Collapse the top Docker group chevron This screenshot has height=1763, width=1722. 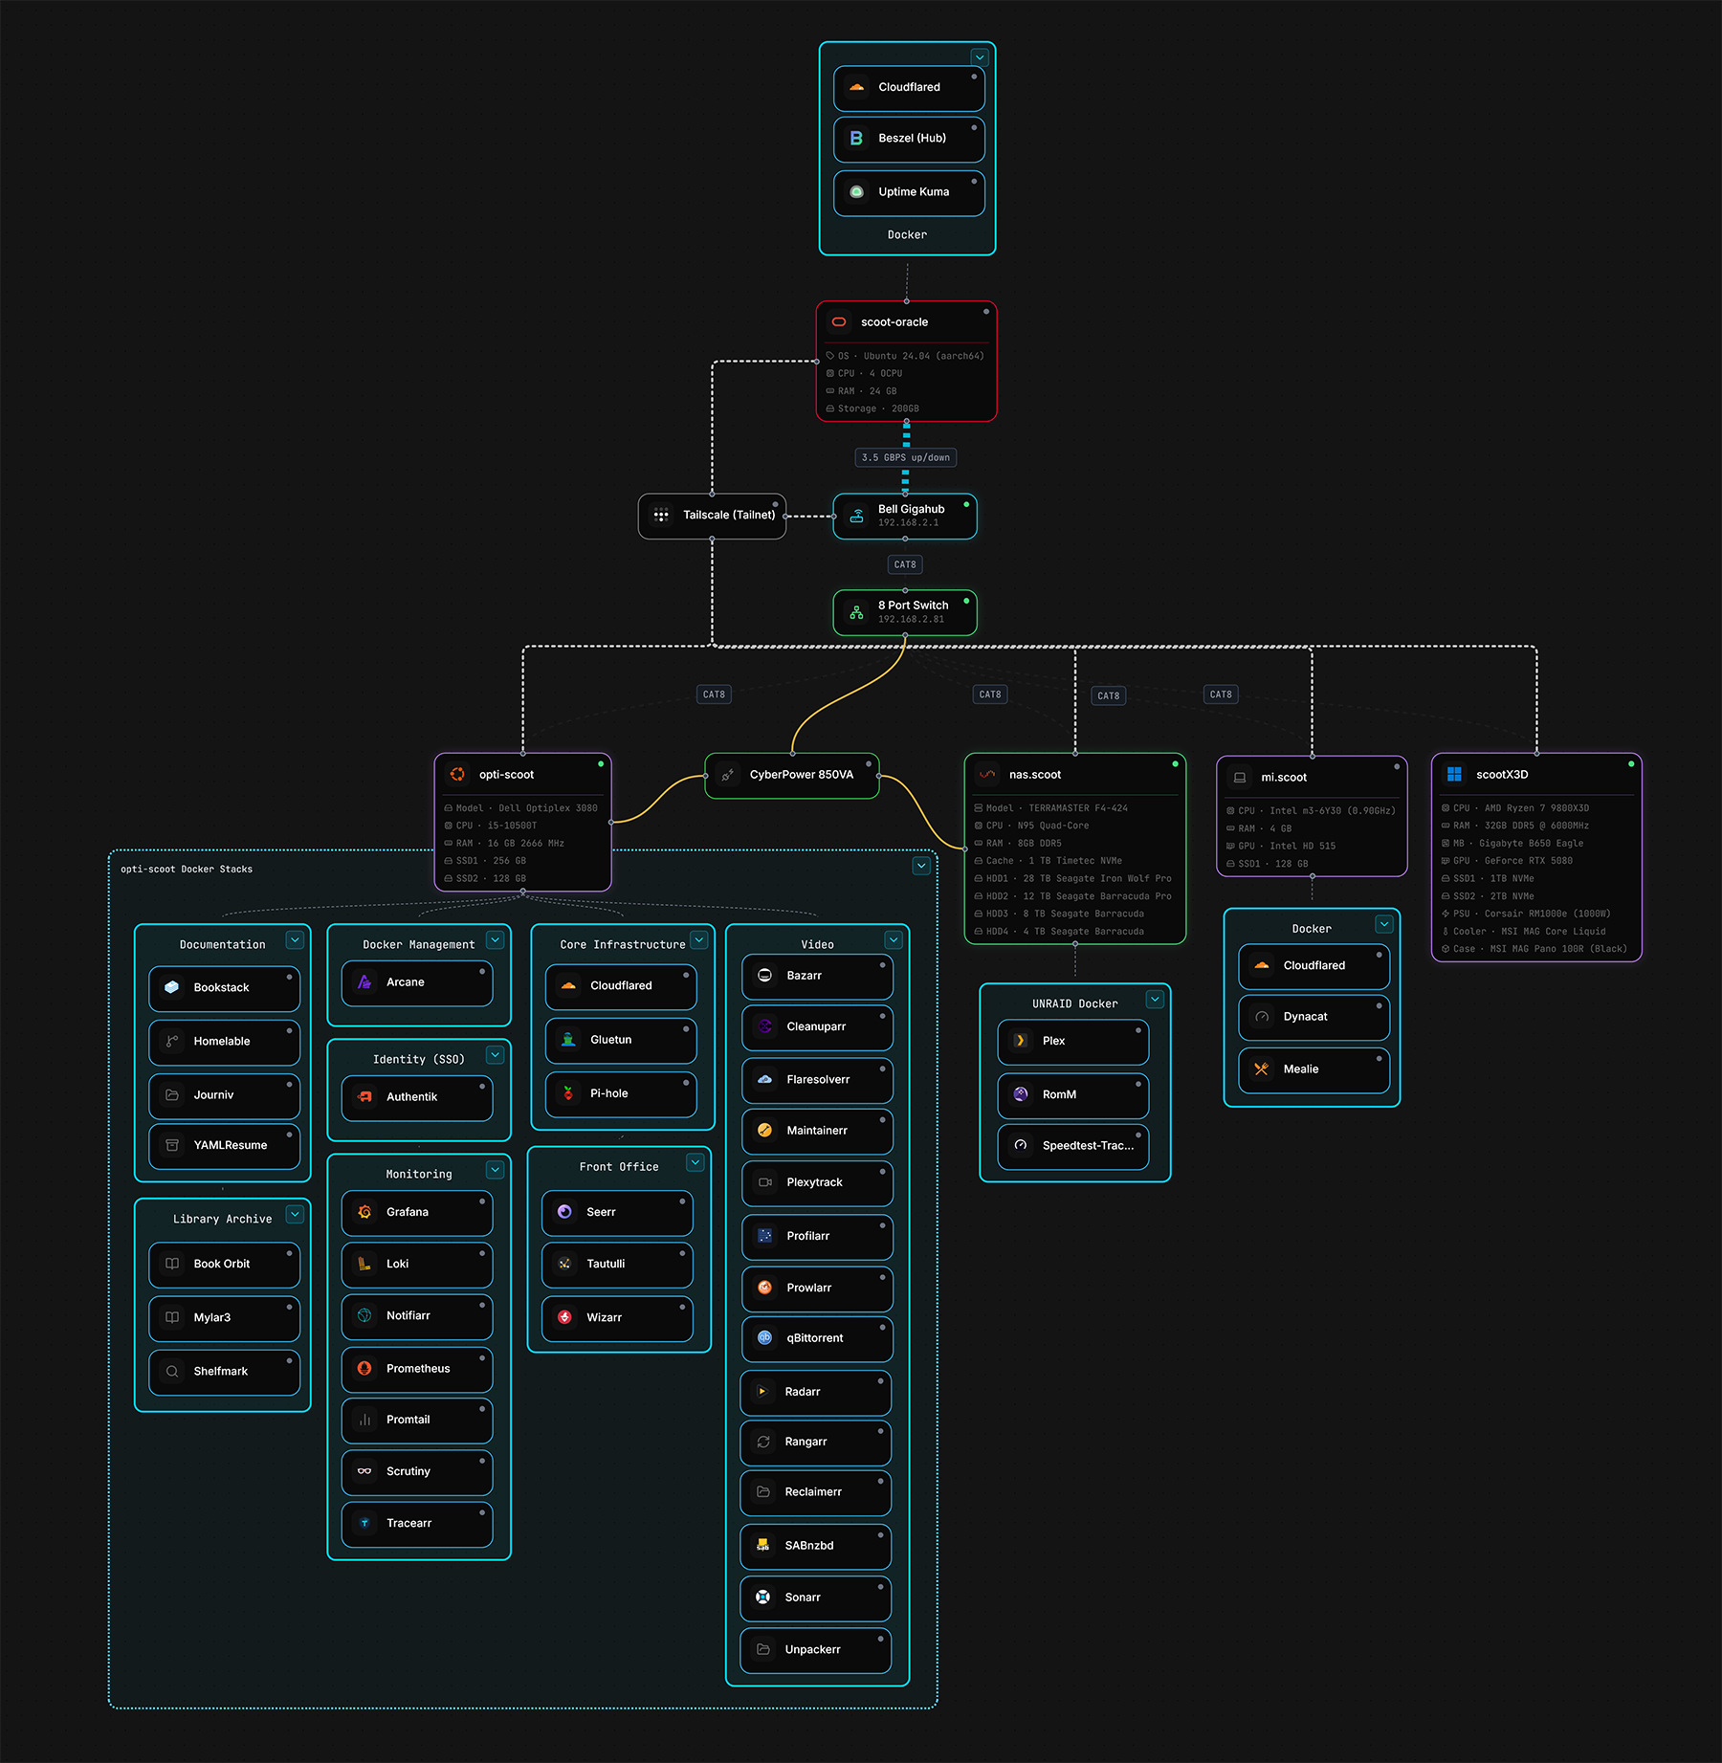980,57
